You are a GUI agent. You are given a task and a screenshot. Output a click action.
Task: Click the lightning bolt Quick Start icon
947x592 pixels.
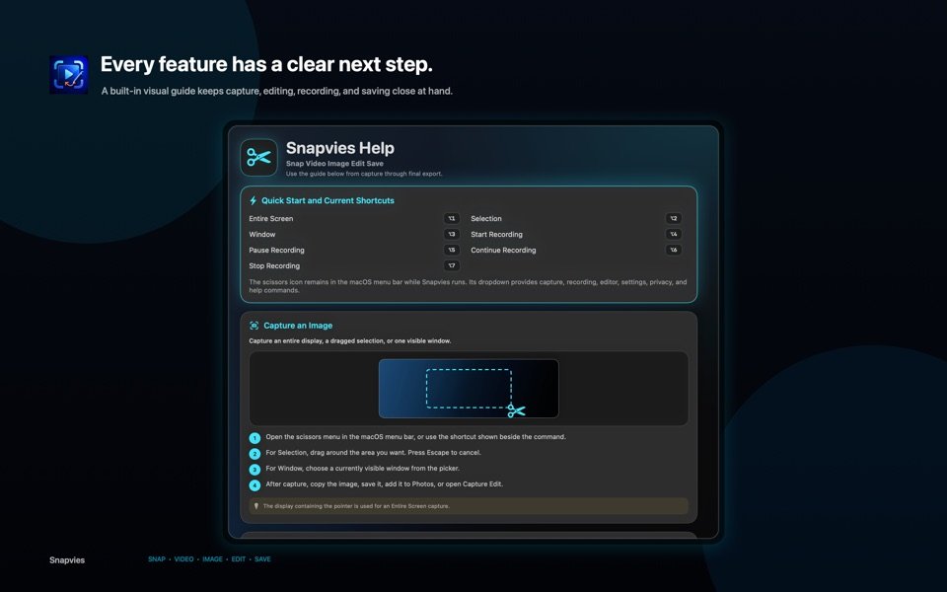tap(254, 200)
